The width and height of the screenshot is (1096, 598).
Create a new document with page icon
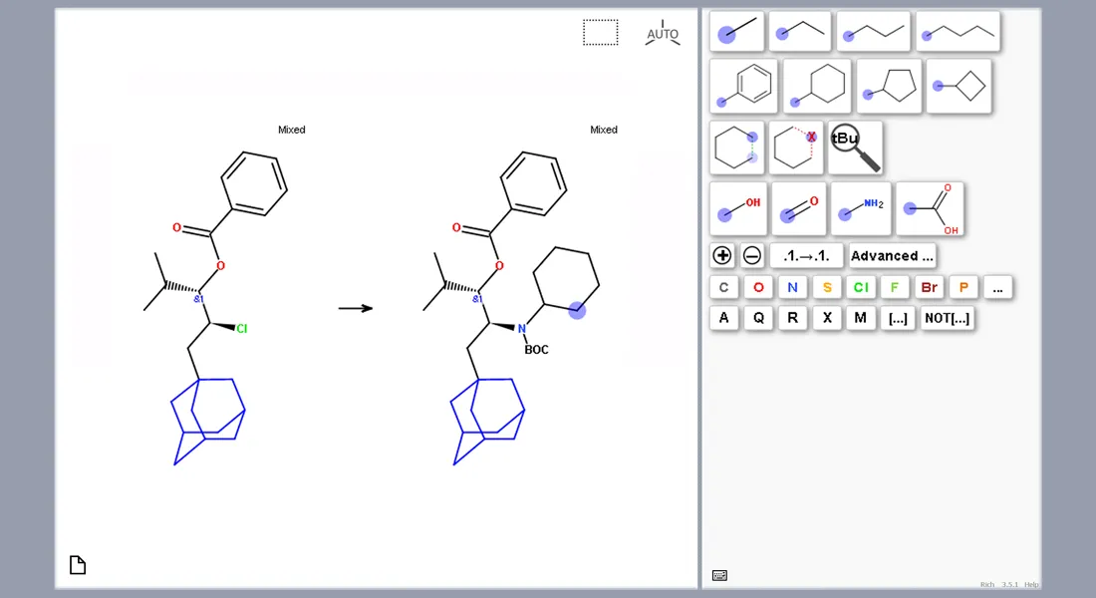[x=77, y=564]
